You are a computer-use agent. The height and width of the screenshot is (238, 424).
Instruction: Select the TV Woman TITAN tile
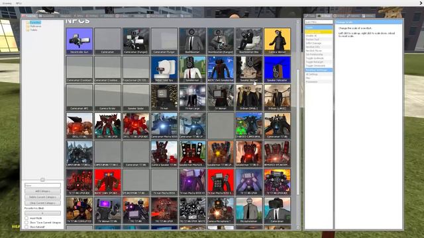(107, 210)
